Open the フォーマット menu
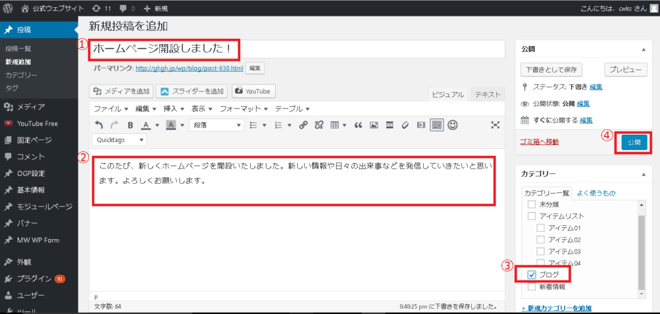This screenshot has height=314, width=660. (244, 109)
